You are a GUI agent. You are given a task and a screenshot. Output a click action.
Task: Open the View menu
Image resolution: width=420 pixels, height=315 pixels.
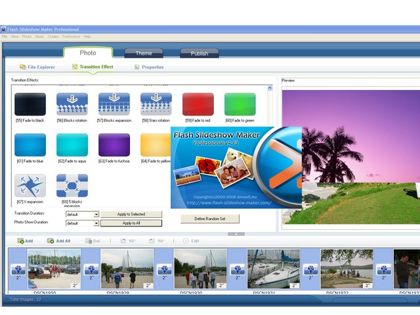(14, 37)
